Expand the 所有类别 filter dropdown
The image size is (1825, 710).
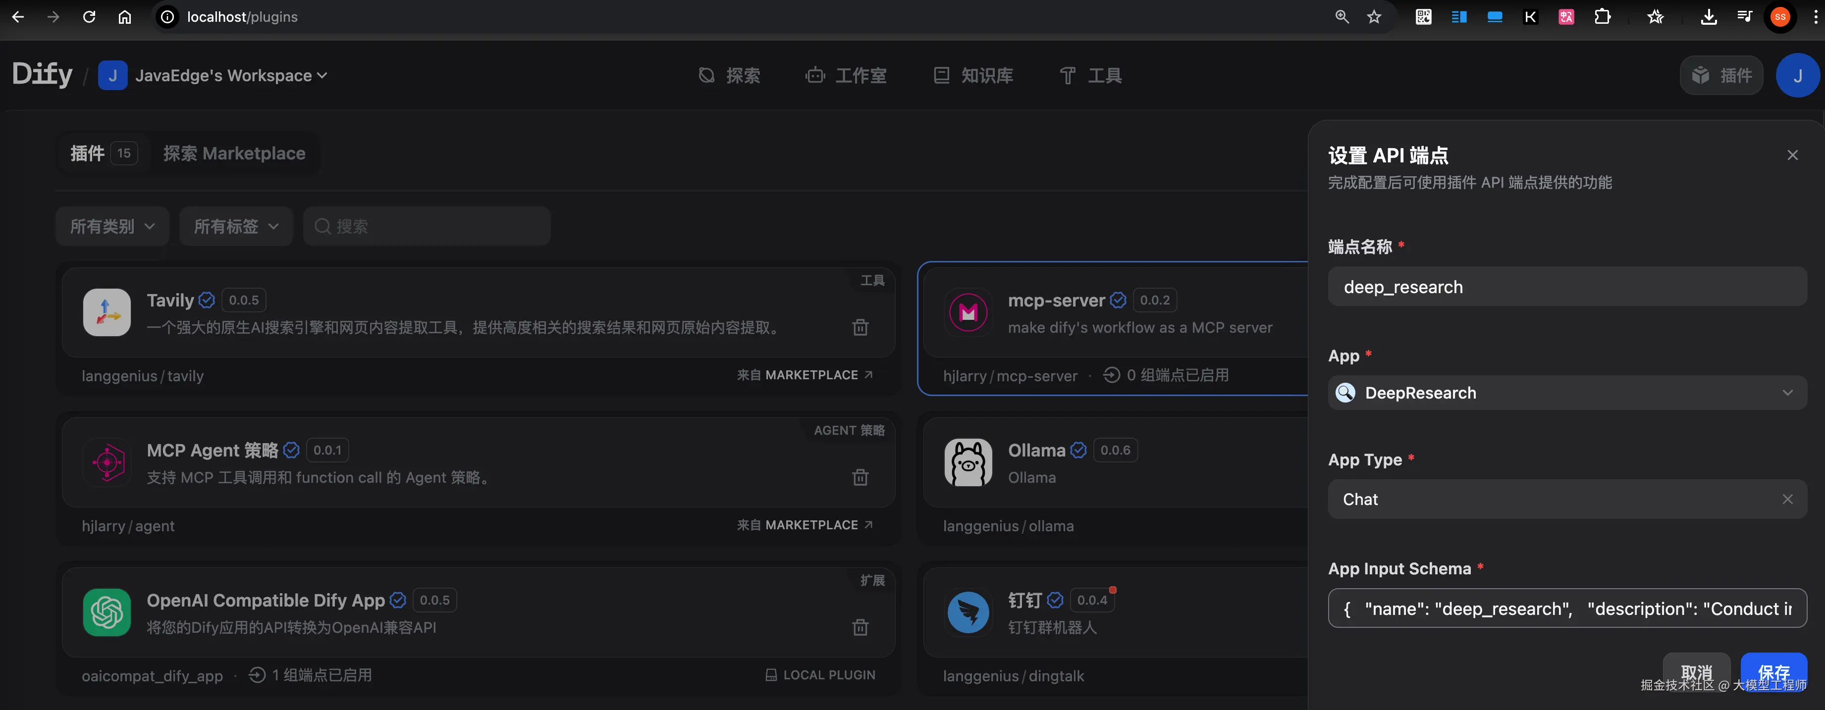pos(112,227)
